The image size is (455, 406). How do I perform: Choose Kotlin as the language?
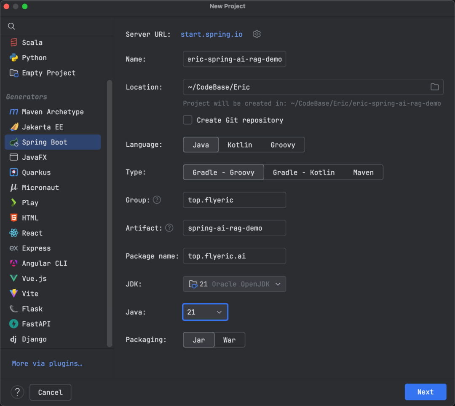(240, 145)
